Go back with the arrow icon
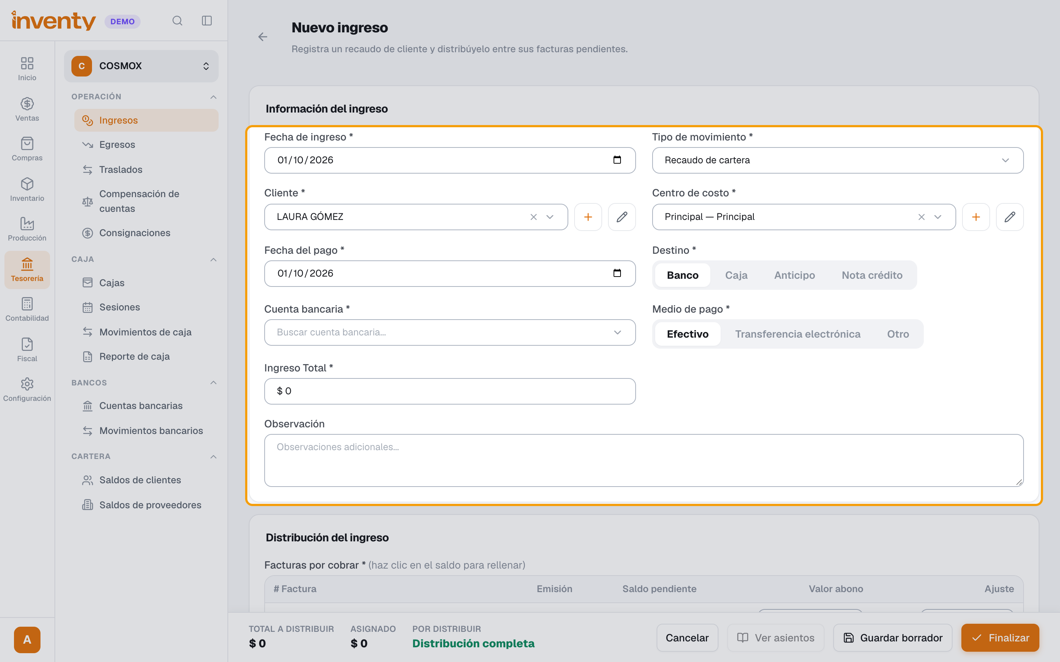1060x662 pixels. 263,37
